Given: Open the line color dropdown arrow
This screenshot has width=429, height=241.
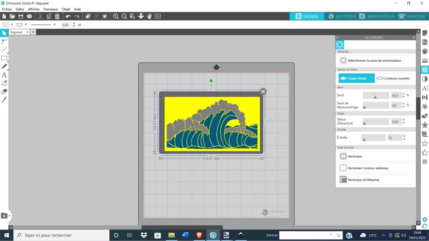Looking at the screenshot, I should pos(26,25).
